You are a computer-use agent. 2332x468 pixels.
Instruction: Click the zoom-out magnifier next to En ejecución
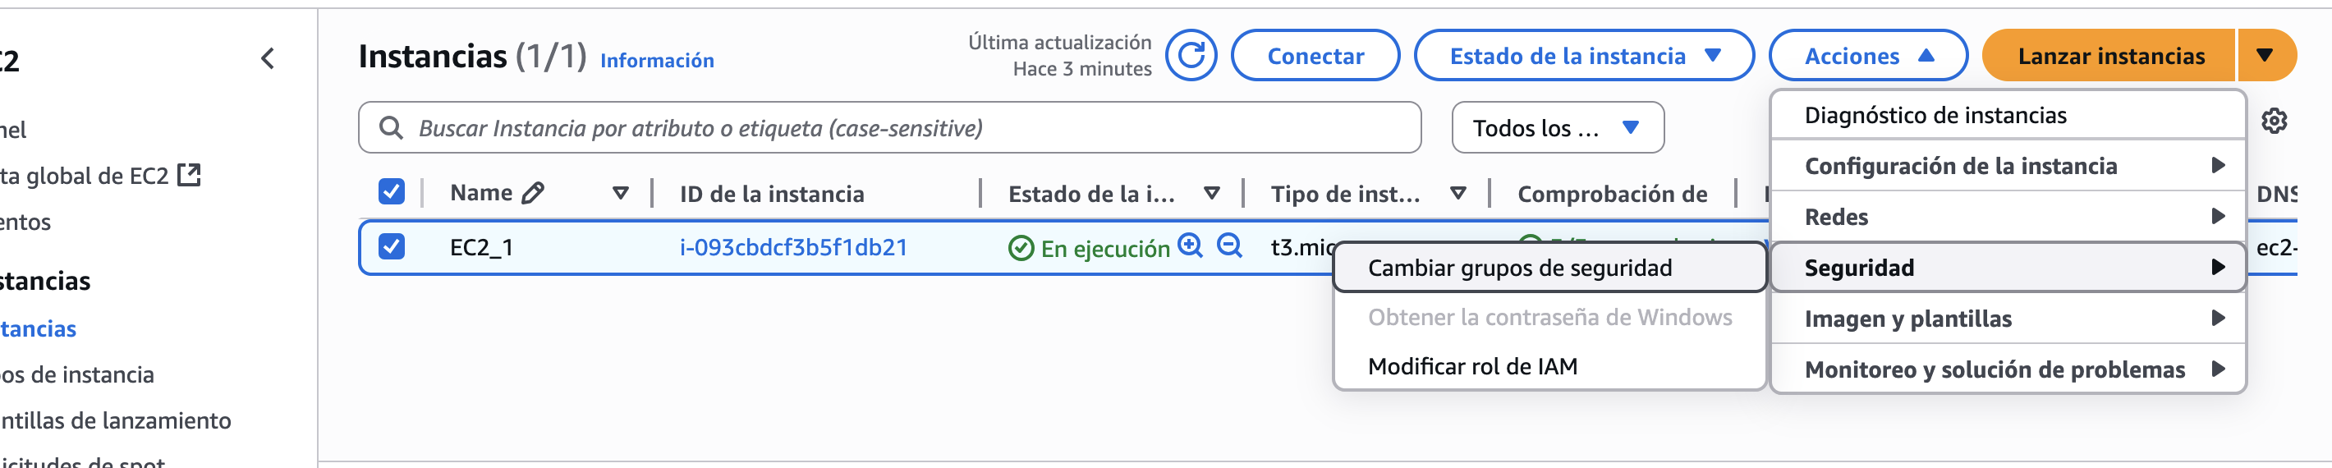click(x=1228, y=246)
